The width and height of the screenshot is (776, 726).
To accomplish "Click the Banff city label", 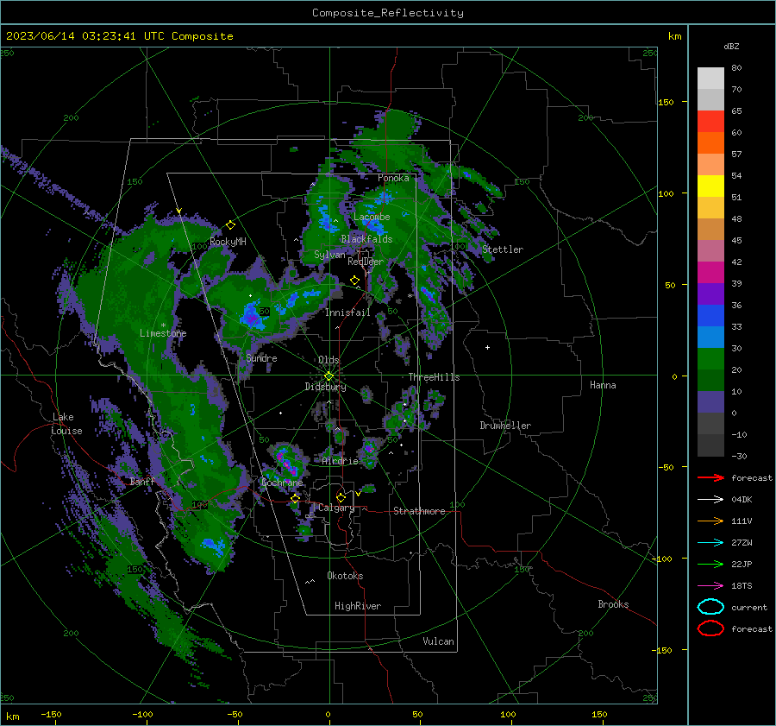I will 142,482.
